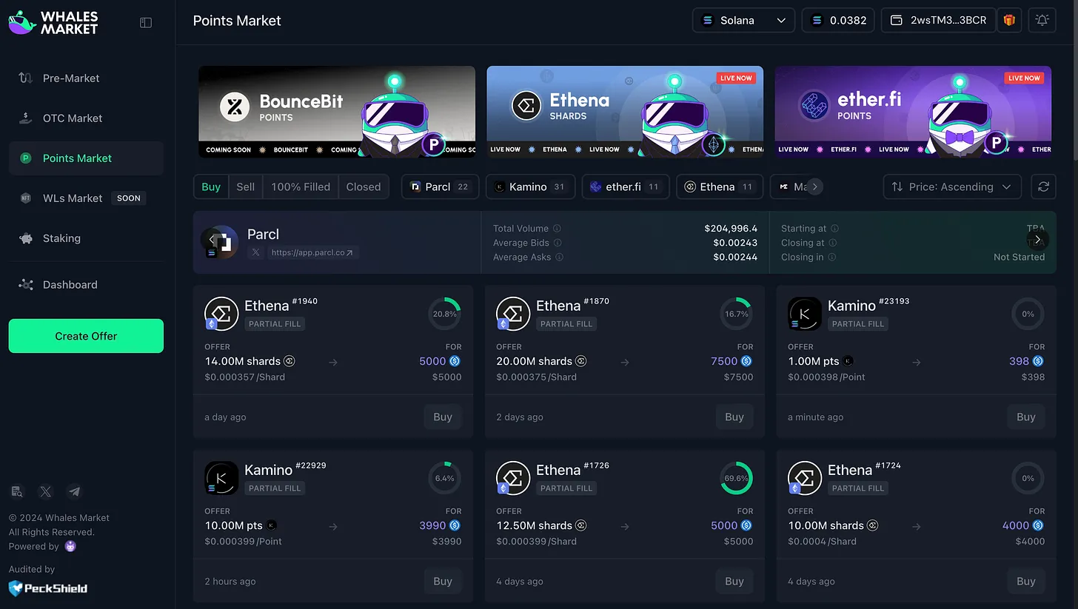The width and height of the screenshot is (1078, 609).
Task: Open the app.parcl.co link
Action: 312,252
